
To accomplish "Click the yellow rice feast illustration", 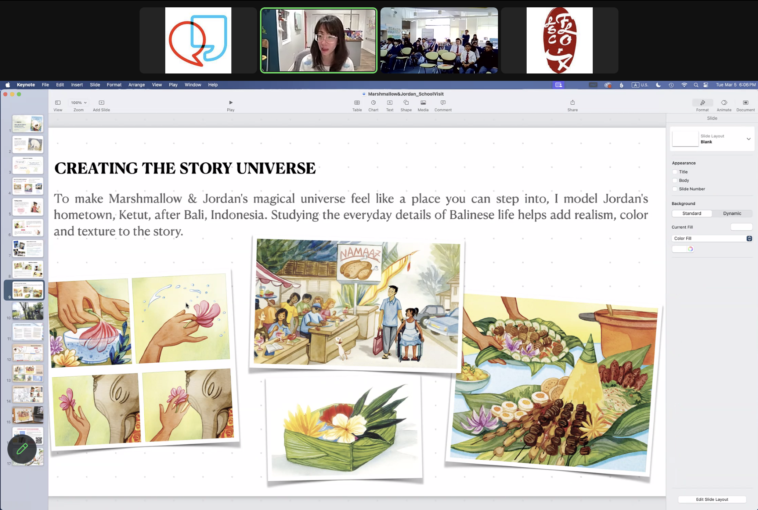I will point(554,385).
